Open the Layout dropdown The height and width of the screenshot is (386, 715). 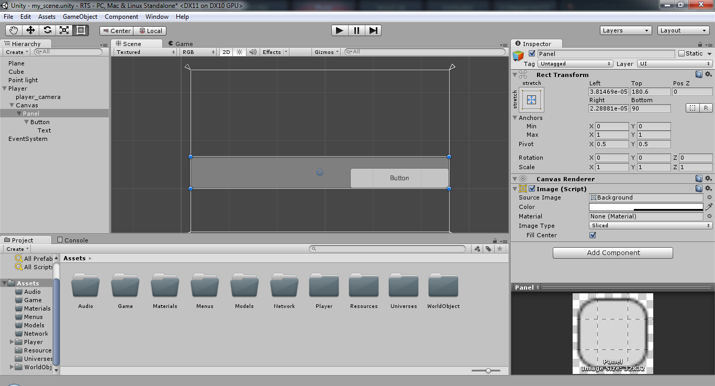click(683, 30)
